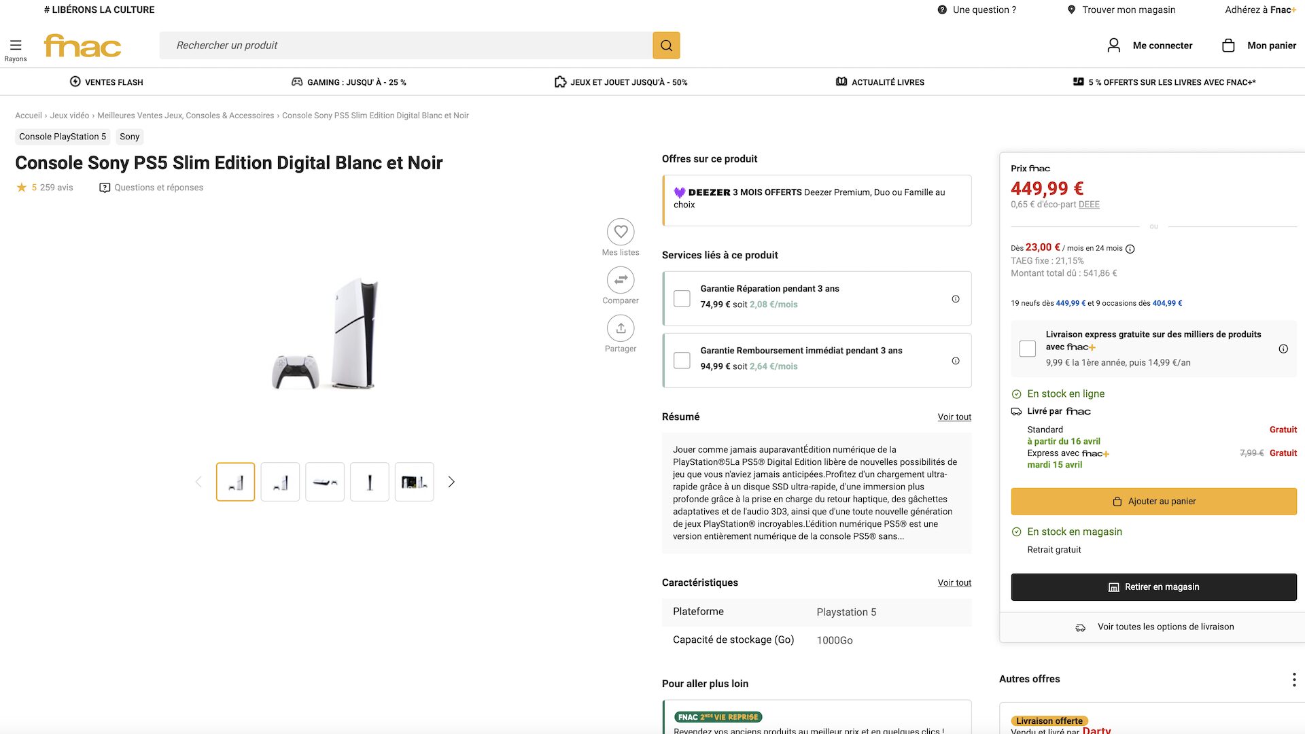Click the Fnac logo
This screenshot has height=734, width=1305.
click(x=82, y=46)
